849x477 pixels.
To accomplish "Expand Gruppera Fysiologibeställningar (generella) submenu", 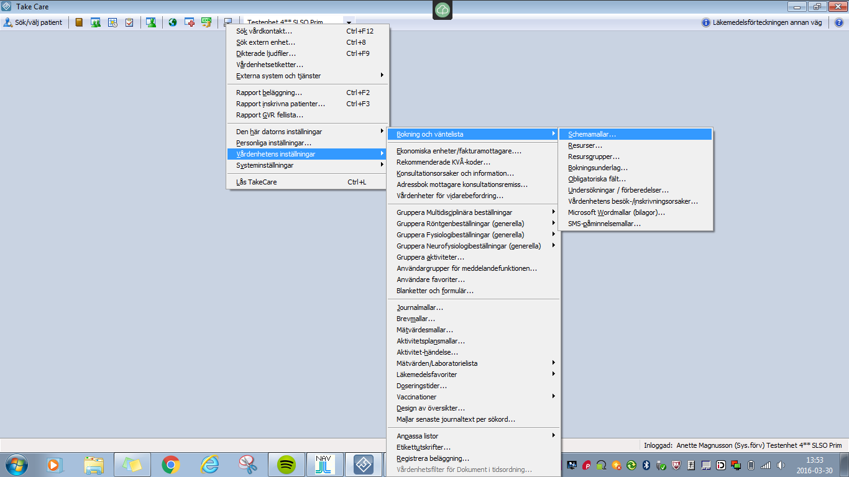I will point(473,235).
